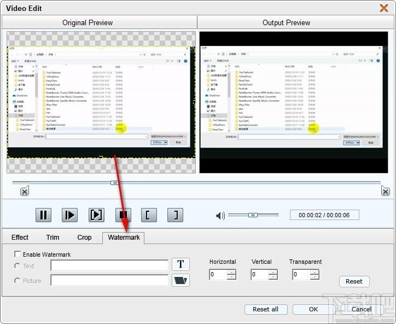Enable Watermark checkbox
This screenshot has width=396, height=324.
coord(18,254)
